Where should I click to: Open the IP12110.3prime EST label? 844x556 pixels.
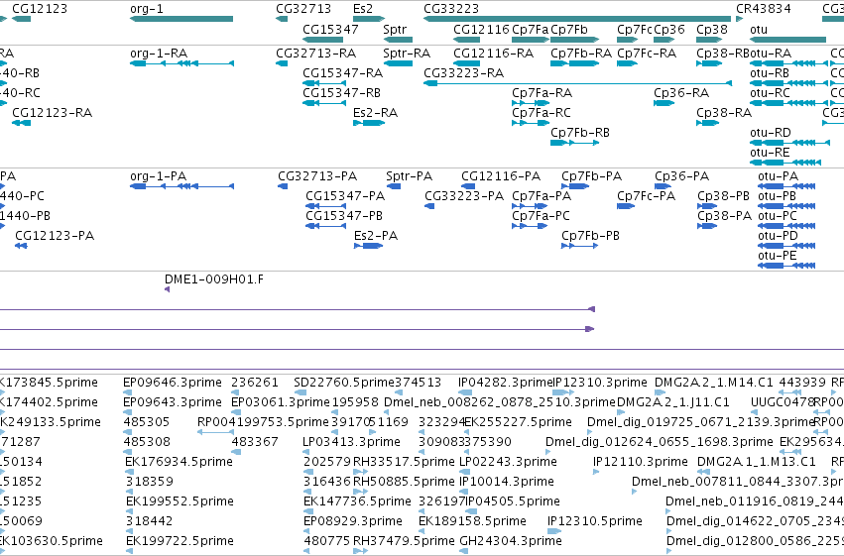641,462
